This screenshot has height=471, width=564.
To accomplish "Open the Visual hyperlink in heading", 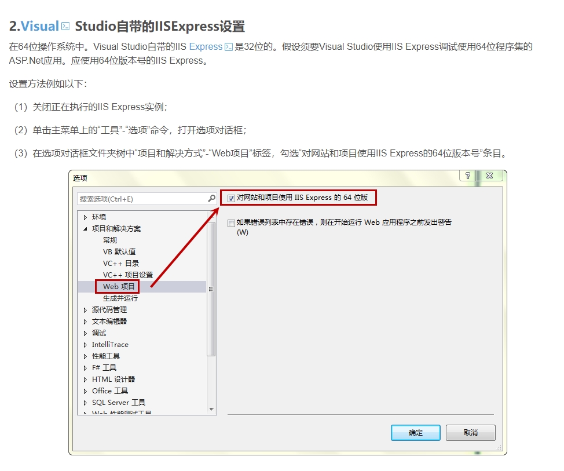I will pos(40,27).
